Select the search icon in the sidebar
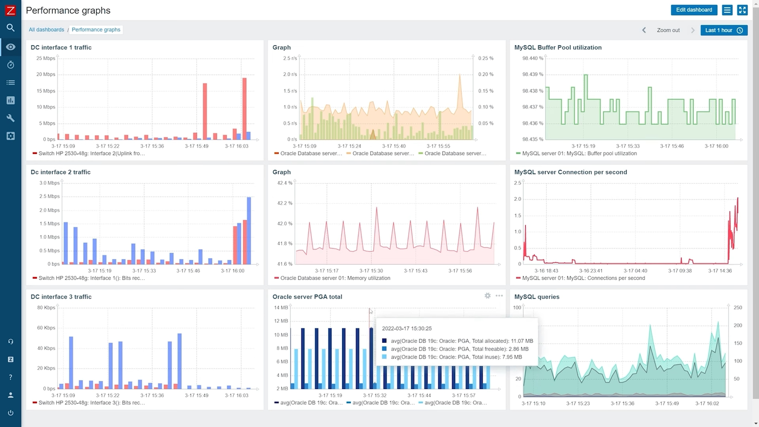The height and width of the screenshot is (427, 759). pos(10,28)
